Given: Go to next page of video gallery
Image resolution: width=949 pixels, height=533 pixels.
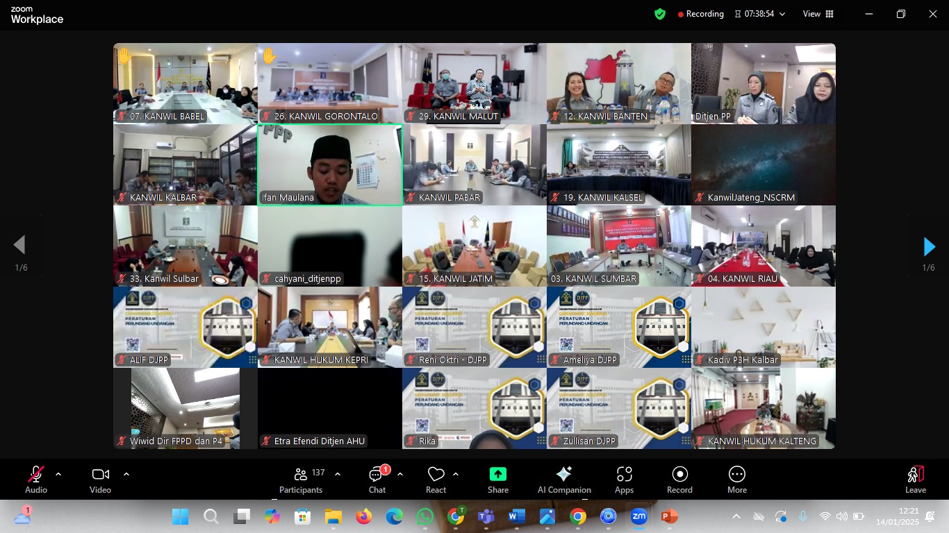Looking at the screenshot, I should pos(929,246).
